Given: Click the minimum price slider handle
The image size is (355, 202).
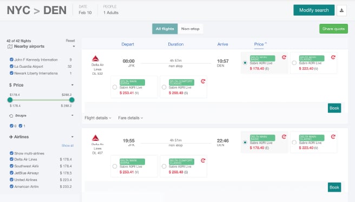Looking at the screenshot, I should (10, 100).
